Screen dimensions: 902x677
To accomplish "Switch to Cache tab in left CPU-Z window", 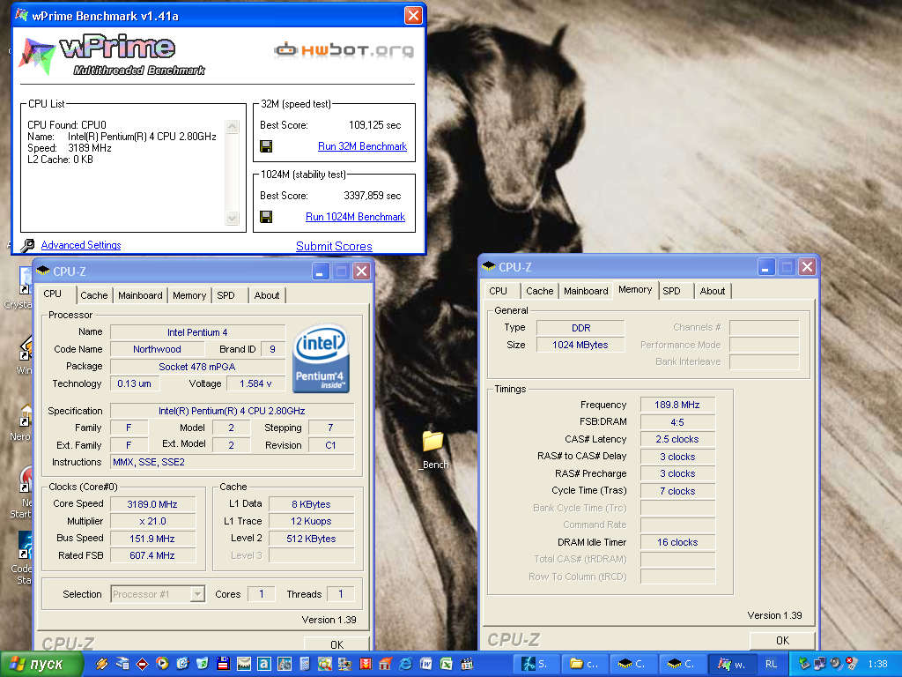I will 93,295.
